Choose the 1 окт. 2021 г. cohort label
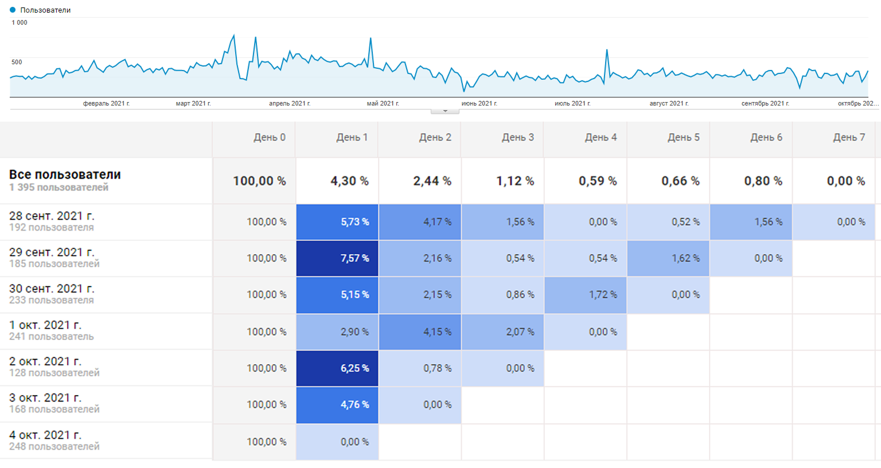 pyautogui.click(x=45, y=325)
